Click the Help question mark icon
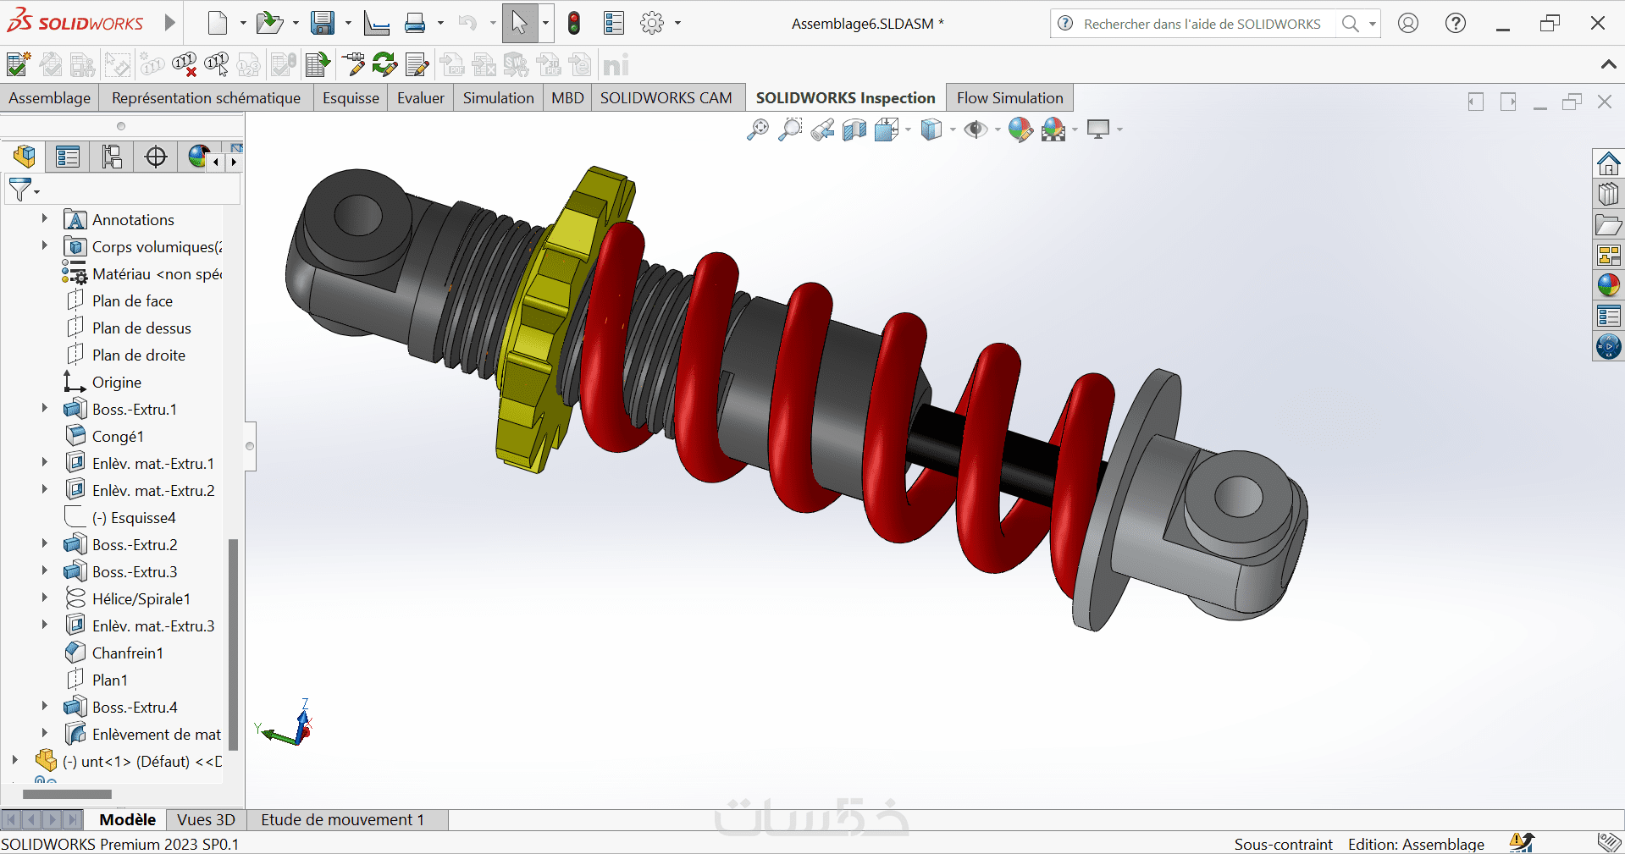The width and height of the screenshot is (1625, 854). click(1456, 23)
